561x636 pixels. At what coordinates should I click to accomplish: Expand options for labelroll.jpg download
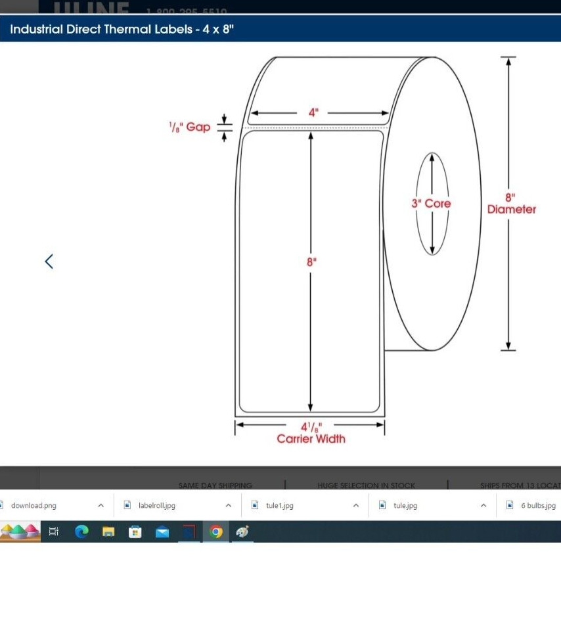point(229,505)
